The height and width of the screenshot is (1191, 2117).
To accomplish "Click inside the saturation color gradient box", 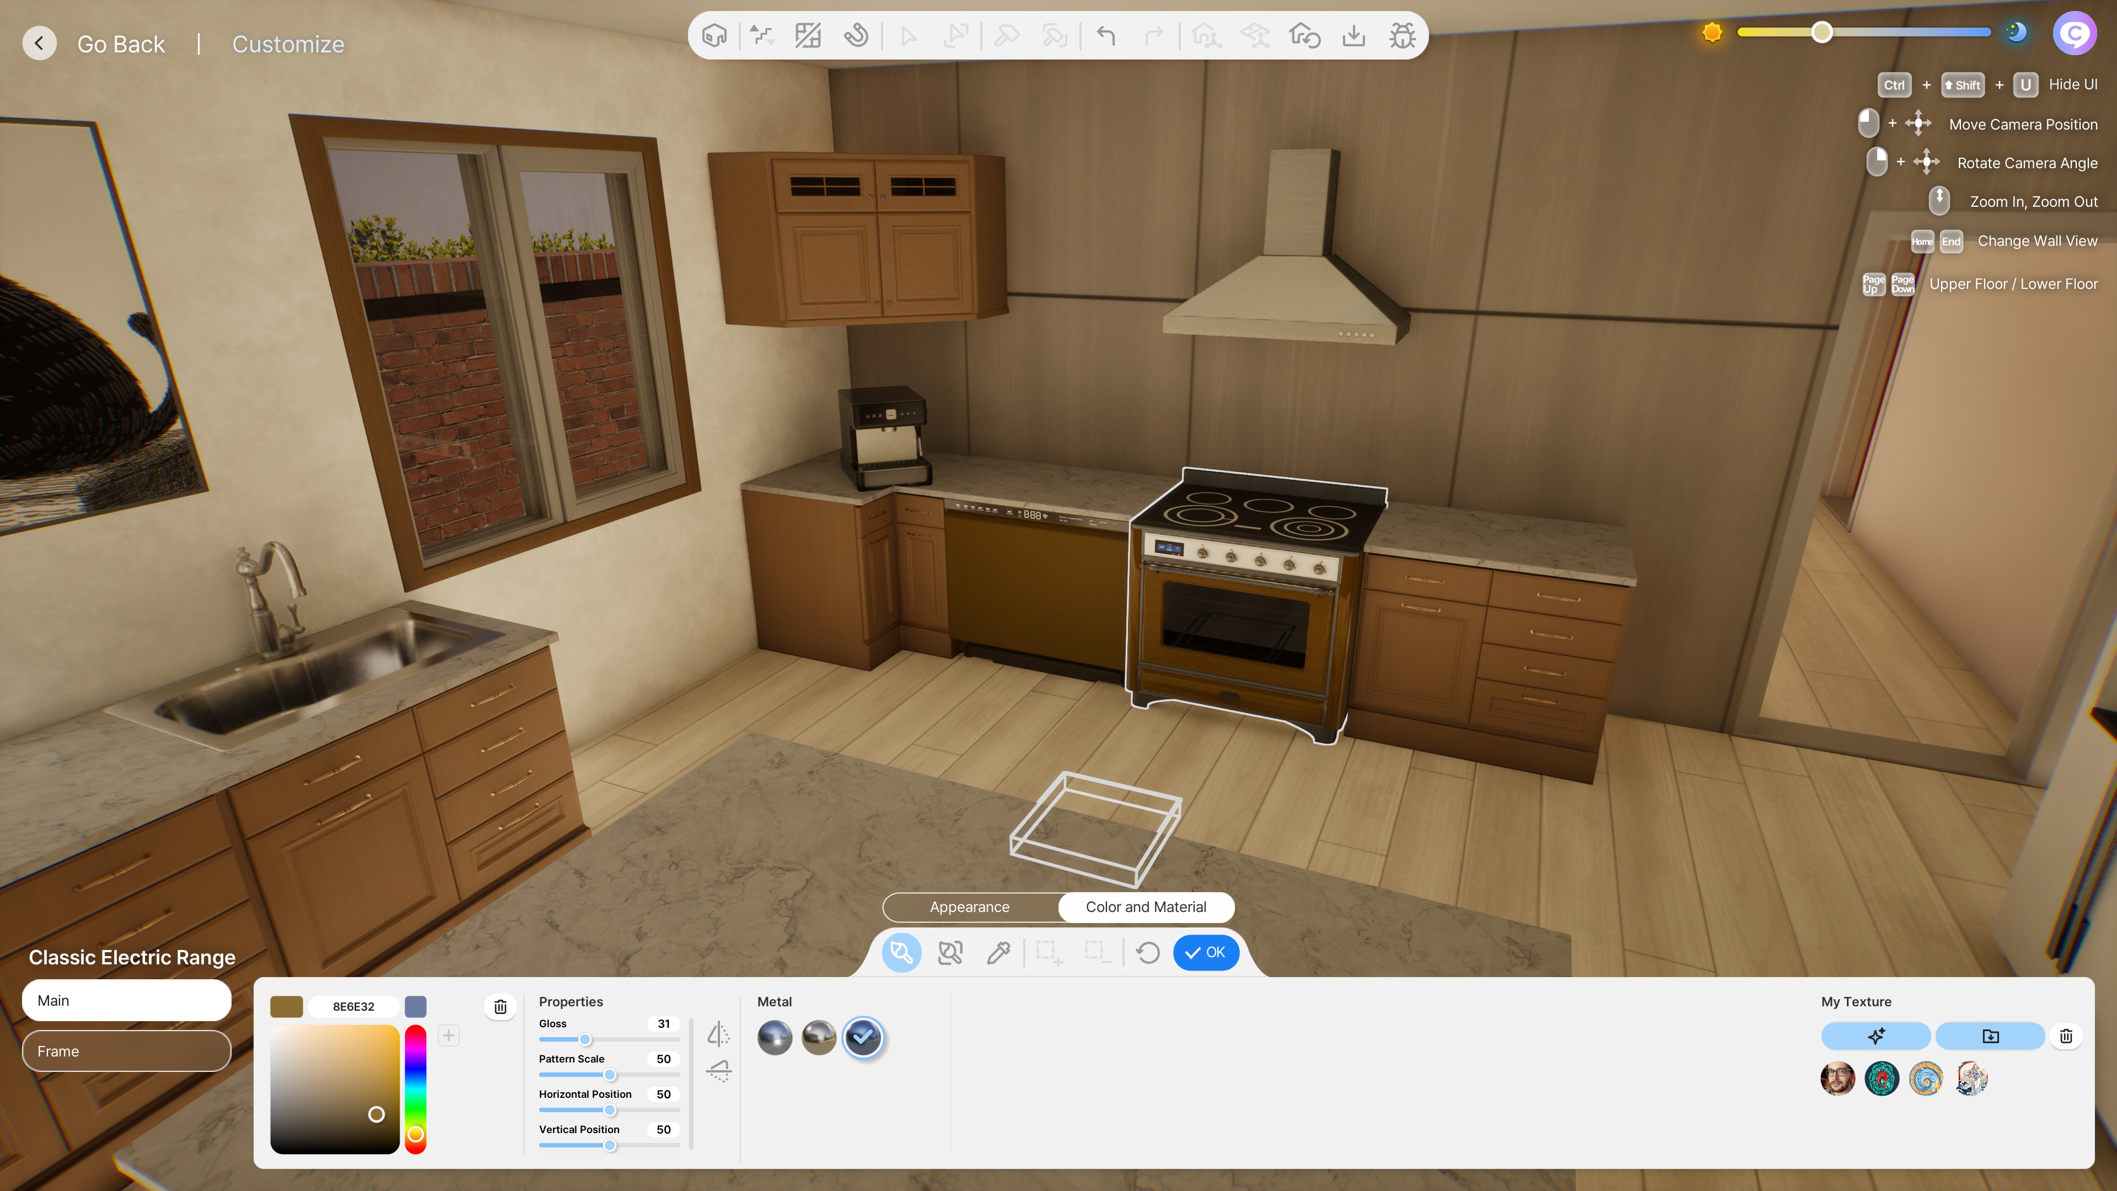I will tap(335, 1089).
